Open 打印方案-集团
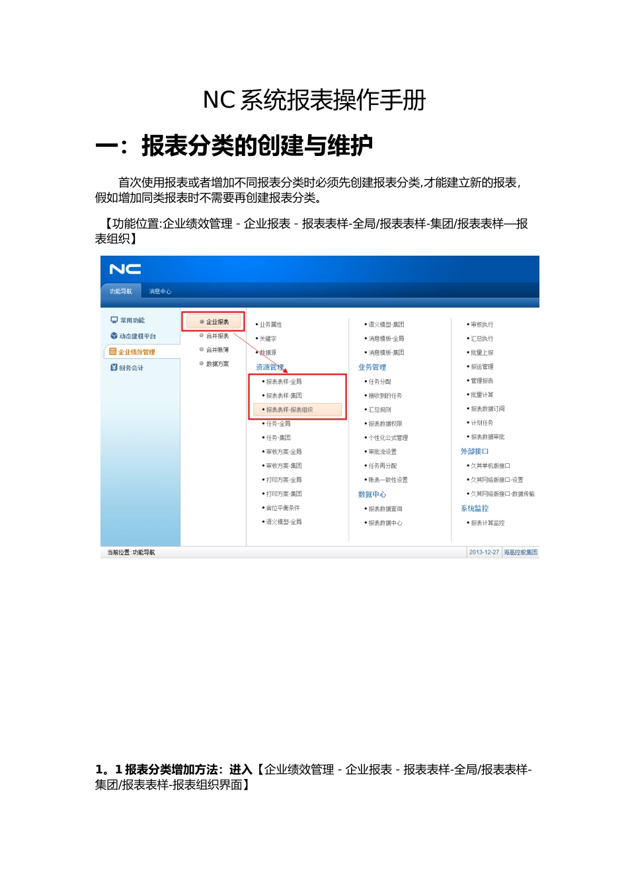The height and width of the screenshot is (888, 628). point(284,494)
